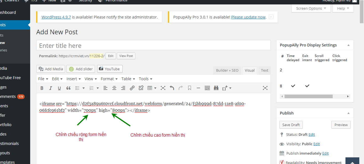Click the Save Draft button

point(291,125)
